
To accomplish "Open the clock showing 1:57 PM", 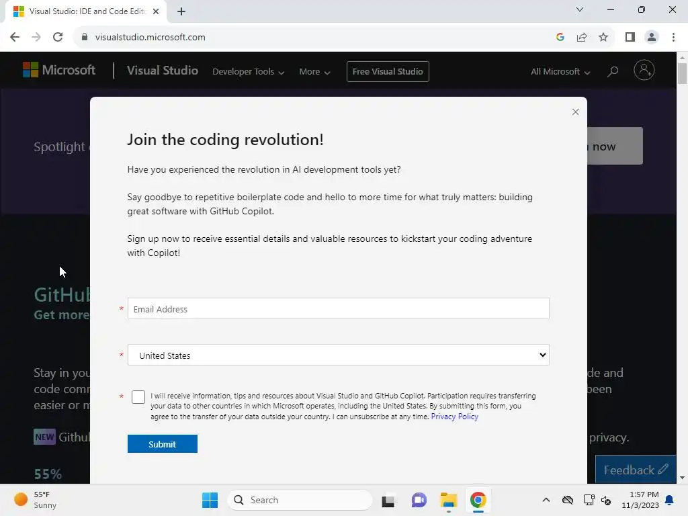I will 640,500.
